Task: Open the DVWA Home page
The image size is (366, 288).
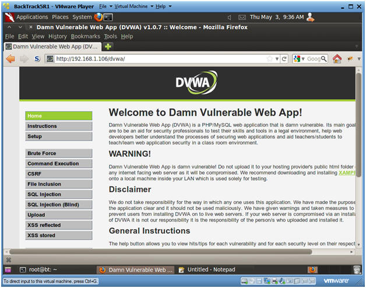Action: coord(59,115)
